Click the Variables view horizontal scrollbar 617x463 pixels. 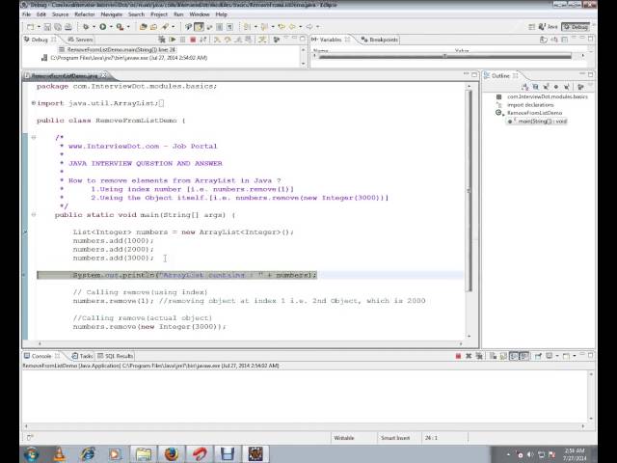click(444, 57)
